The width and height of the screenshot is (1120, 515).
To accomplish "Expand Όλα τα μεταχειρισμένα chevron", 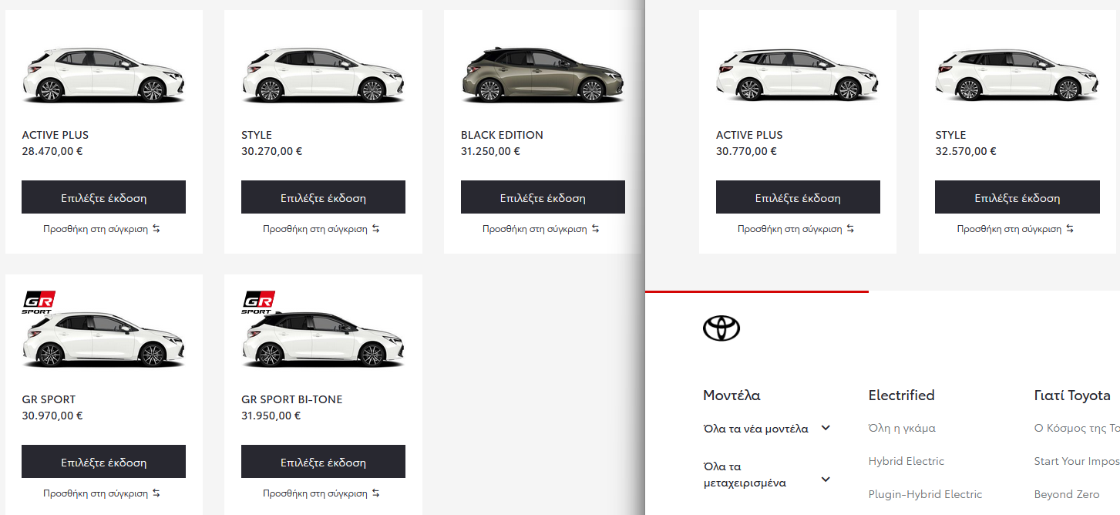I will (x=826, y=480).
